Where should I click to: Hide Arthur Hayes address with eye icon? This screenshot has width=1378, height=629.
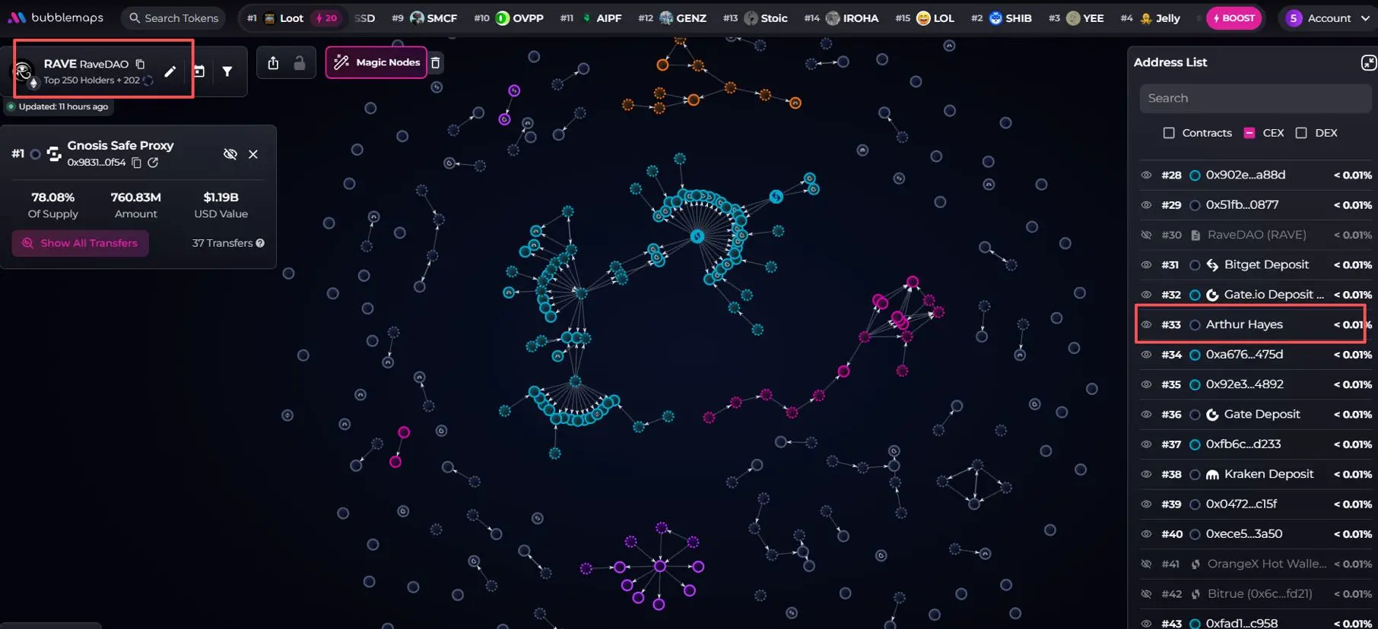point(1146,324)
